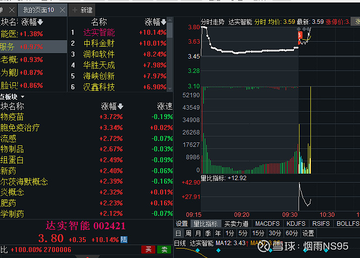
Task: Click stock list scrollbar thumb
Action: (x=170, y=30)
